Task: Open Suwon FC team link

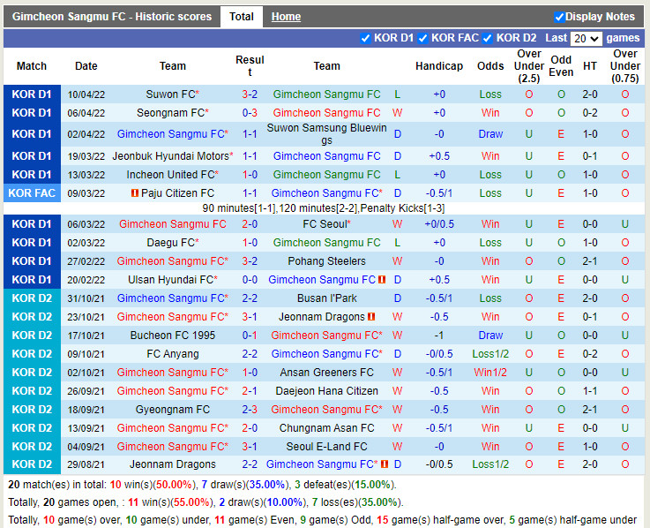Action: click(x=170, y=94)
